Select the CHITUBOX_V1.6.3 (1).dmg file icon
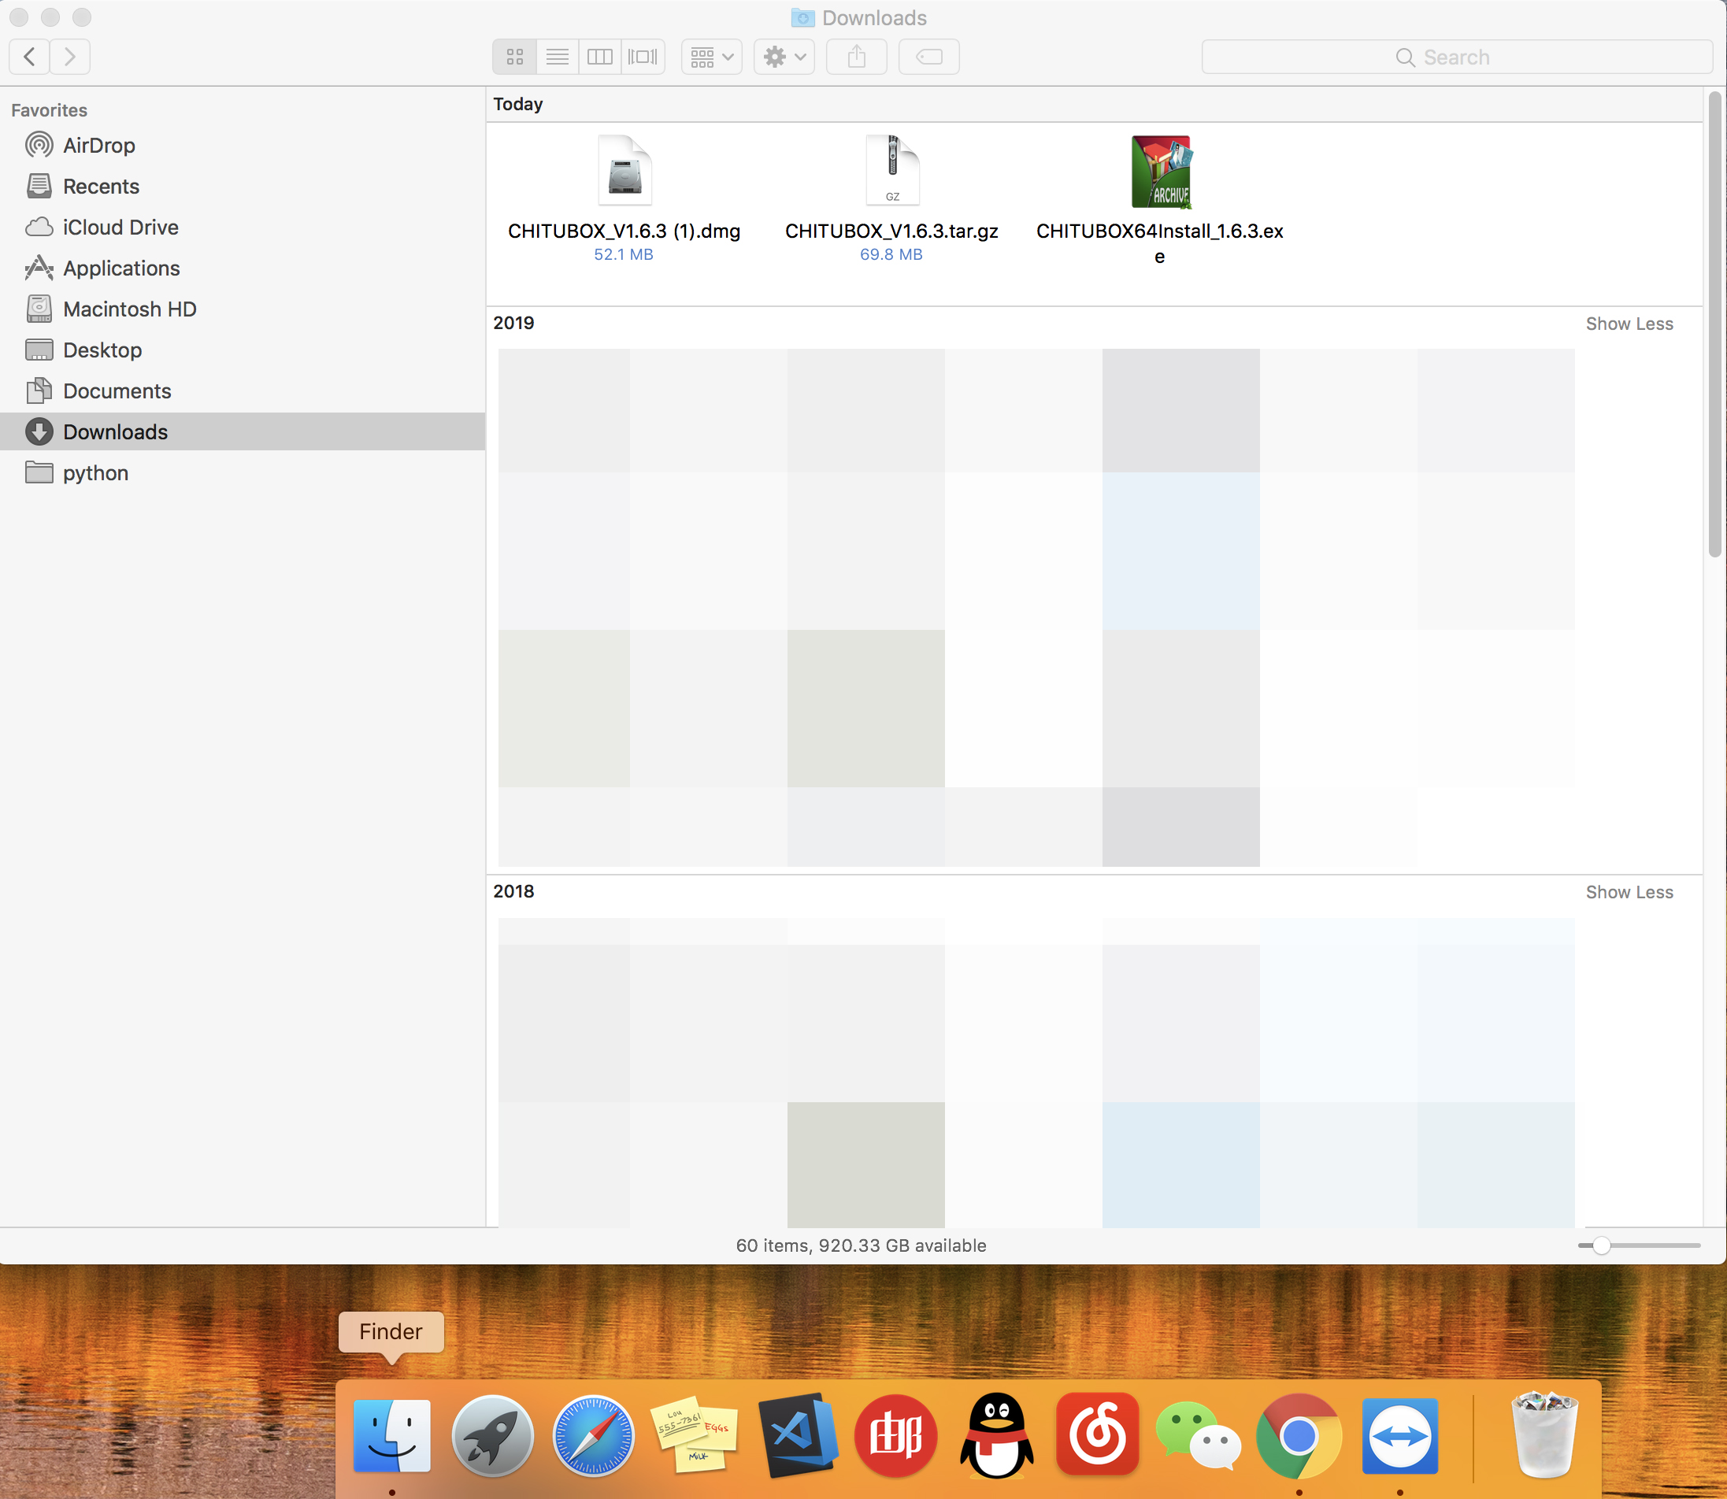Image resolution: width=1727 pixels, height=1499 pixels. coord(624,171)
